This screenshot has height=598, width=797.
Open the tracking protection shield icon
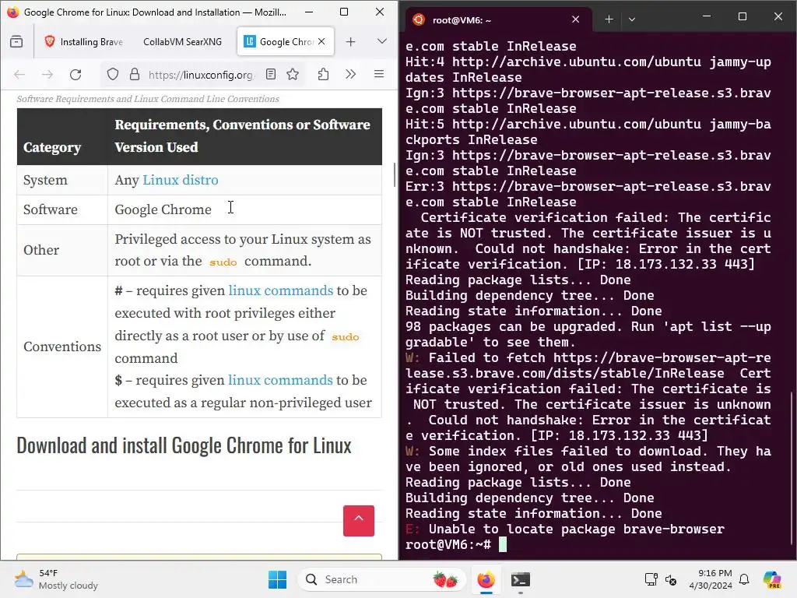[x=113, y=75]
